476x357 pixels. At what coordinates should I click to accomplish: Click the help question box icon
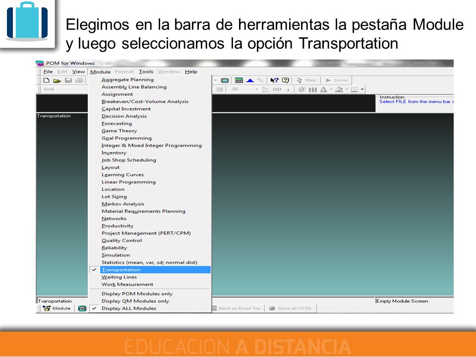[x=286, y=80]
